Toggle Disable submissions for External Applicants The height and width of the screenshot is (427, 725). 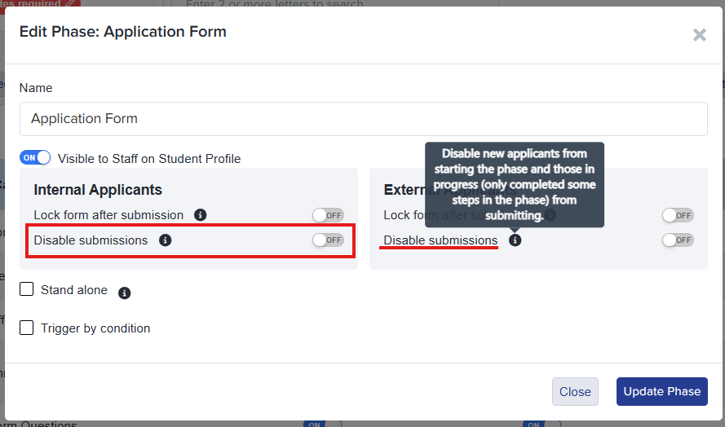(678, 240)
